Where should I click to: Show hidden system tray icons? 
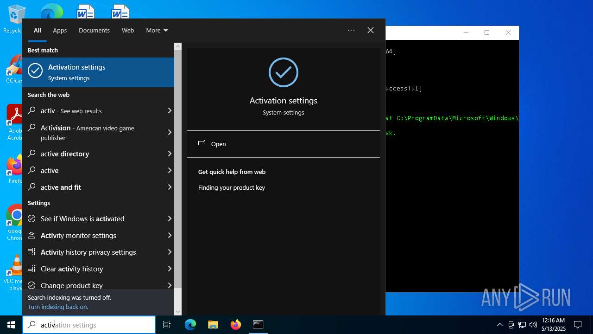point(499,325)
